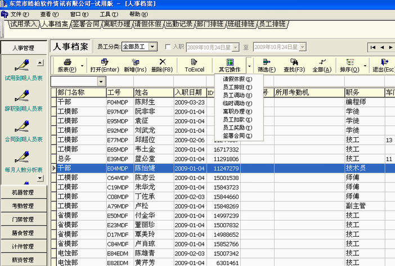Viewport: 395px width, 266px height.
Task: Open the 薪资管理 sidebar section
Action: (24, 260)
